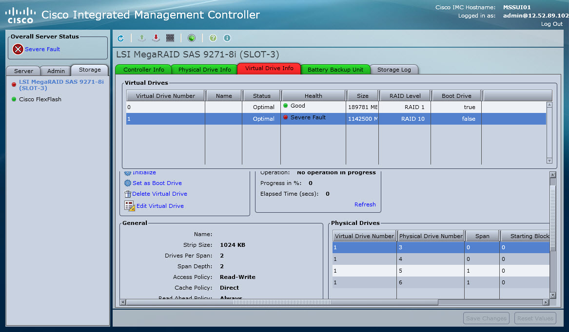Click the round green toolbar icon
The height and width of the screenshot is (332, 569).
click(192, 38)
